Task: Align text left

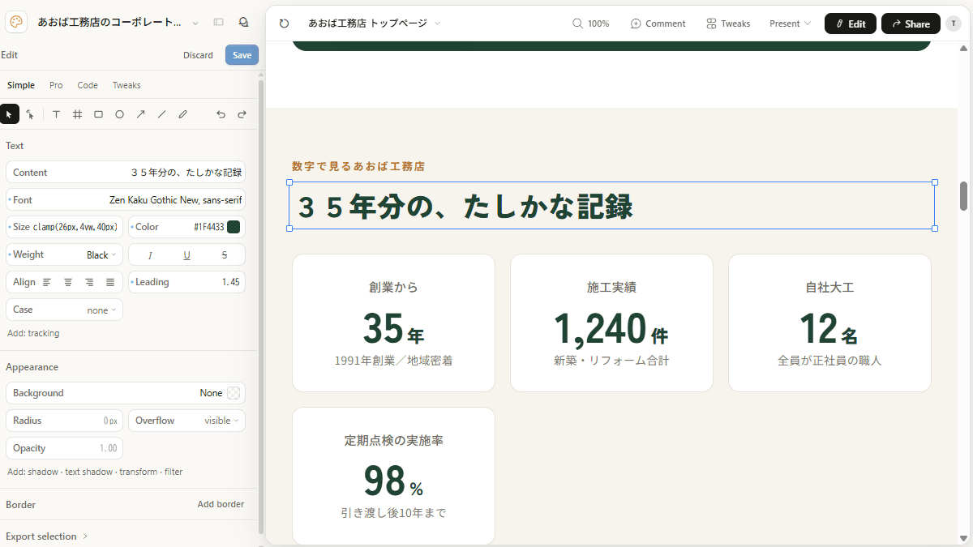Action: [47, 282]
